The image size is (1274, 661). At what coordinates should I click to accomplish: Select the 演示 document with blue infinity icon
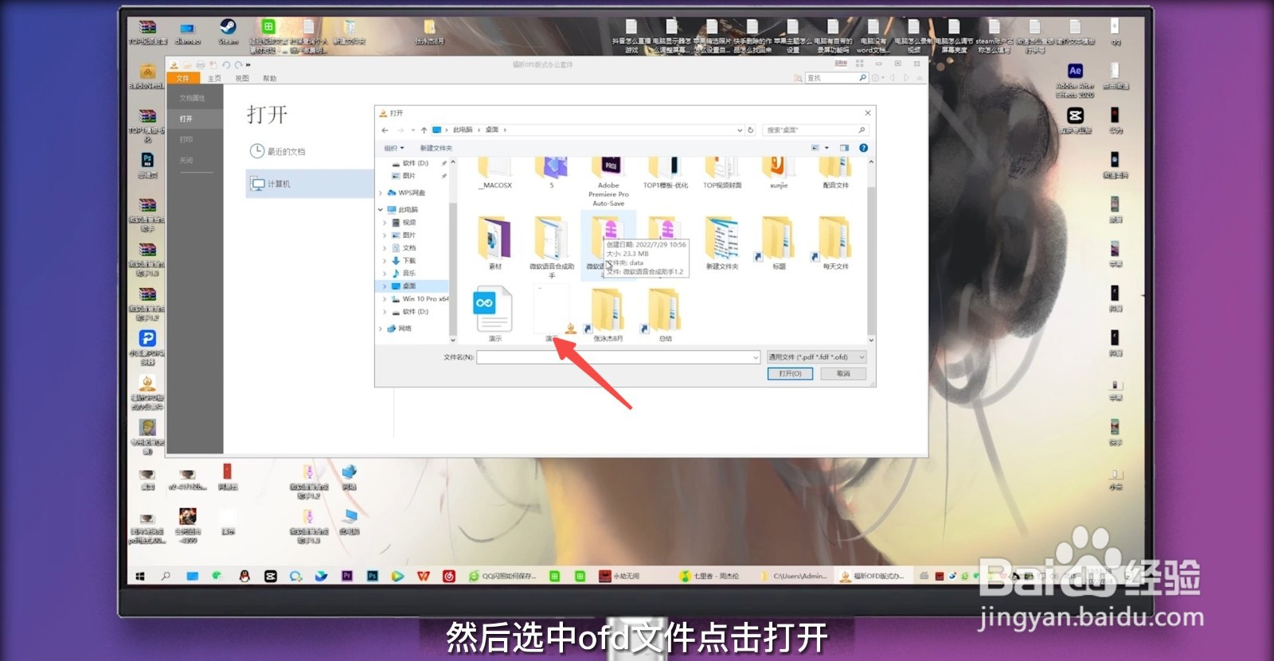(x=494, y=313)
